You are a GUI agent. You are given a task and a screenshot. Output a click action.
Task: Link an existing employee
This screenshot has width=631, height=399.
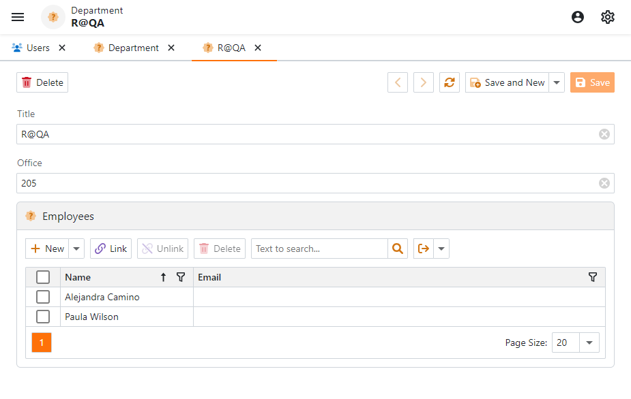(111, 249)
